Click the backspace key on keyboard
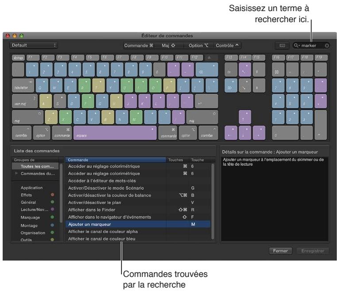 207,70
